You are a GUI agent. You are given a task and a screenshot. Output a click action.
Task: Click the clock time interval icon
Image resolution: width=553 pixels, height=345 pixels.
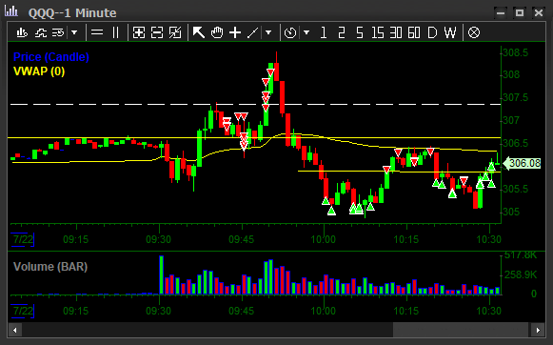[x=290, y=32]
